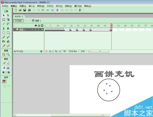
Task: Toggle lock all layers padlock icon
Action: tap(39, 26)
